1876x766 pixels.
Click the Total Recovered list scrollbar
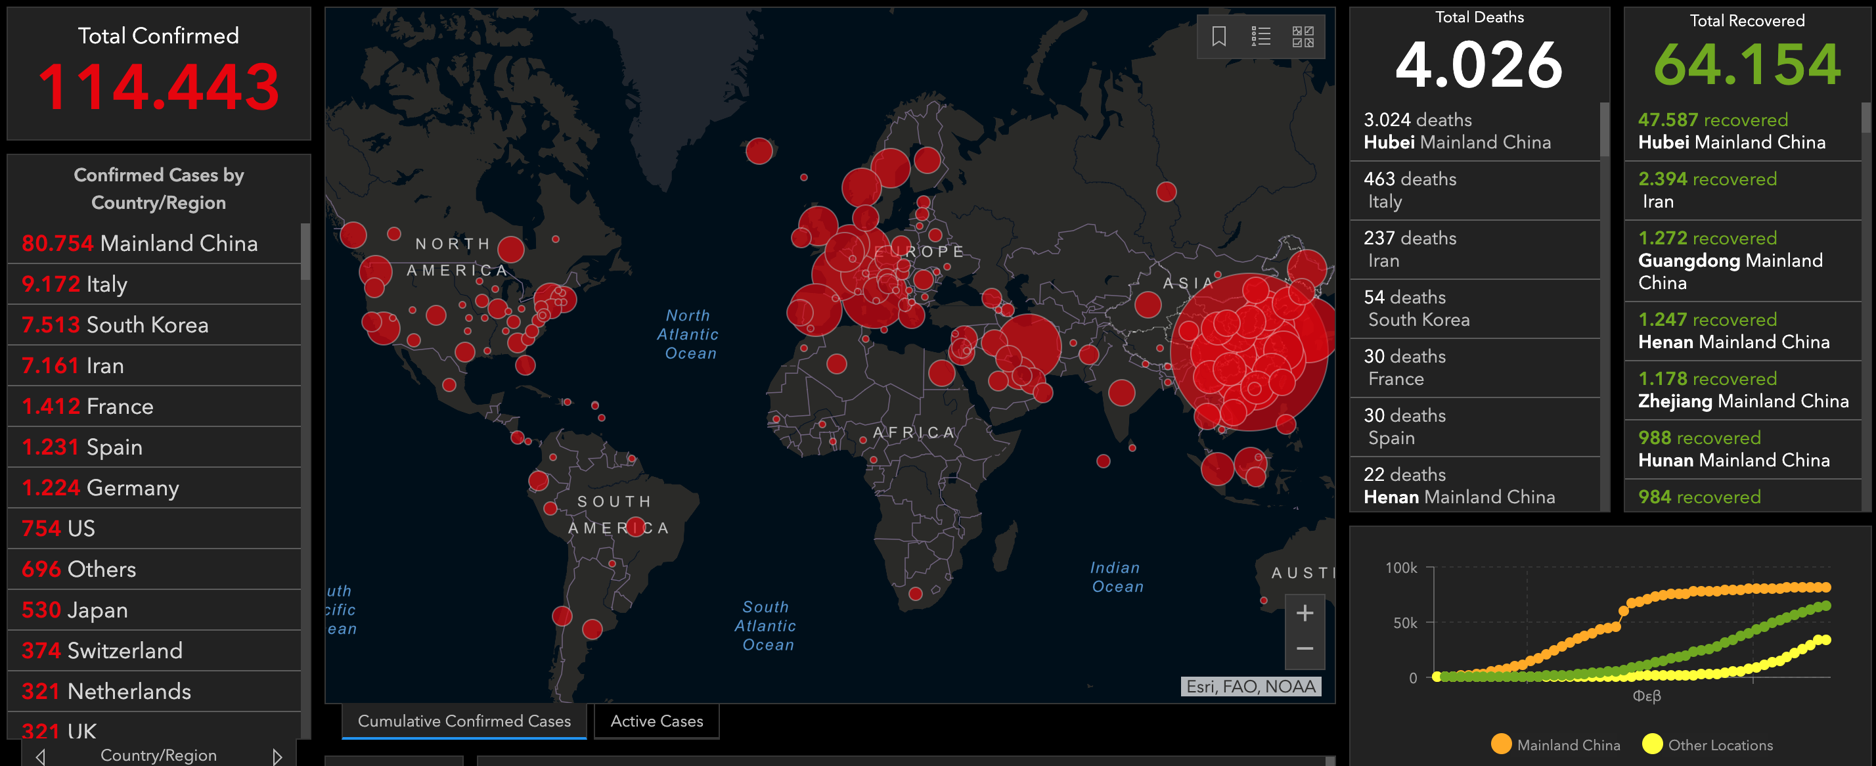pos(1865,118)
